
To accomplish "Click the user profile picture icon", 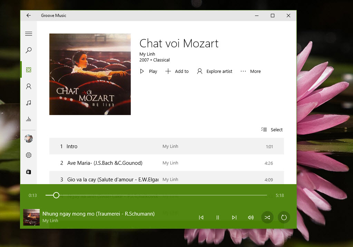I will pyautogui.click(x=29, y=138).
